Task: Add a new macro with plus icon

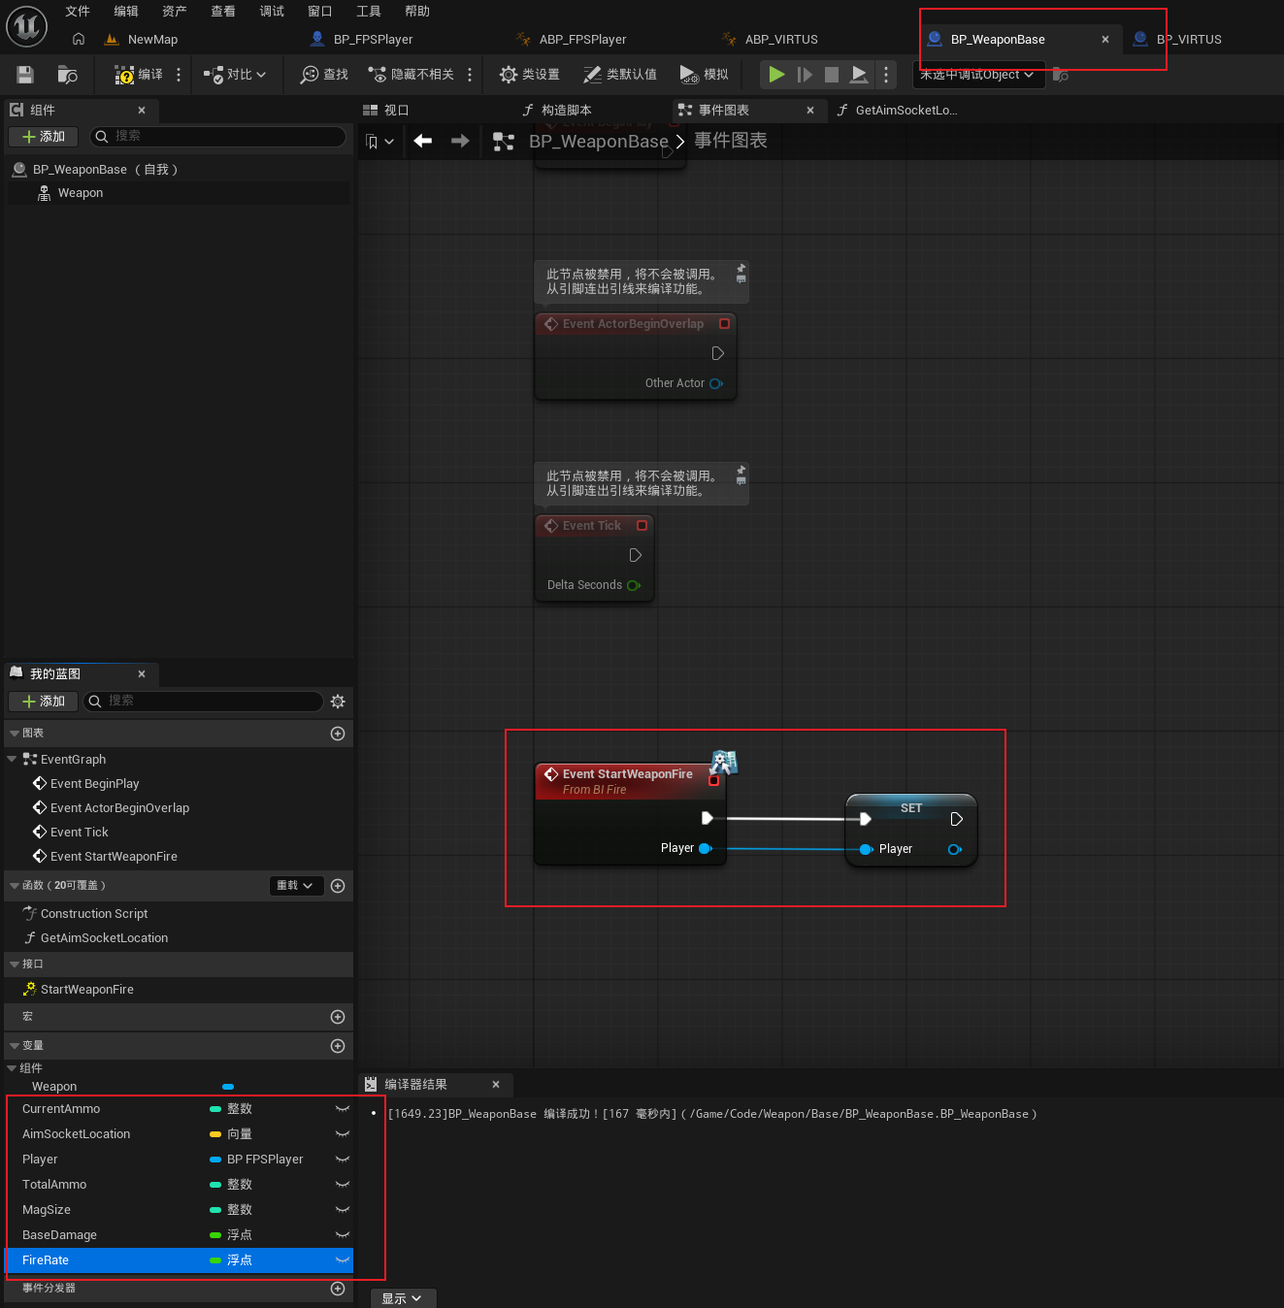Action: 338,1017
